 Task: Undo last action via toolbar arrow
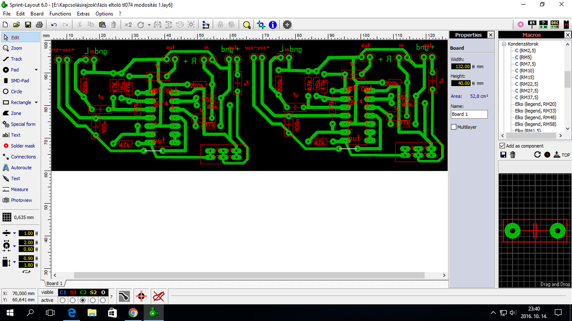54,25
